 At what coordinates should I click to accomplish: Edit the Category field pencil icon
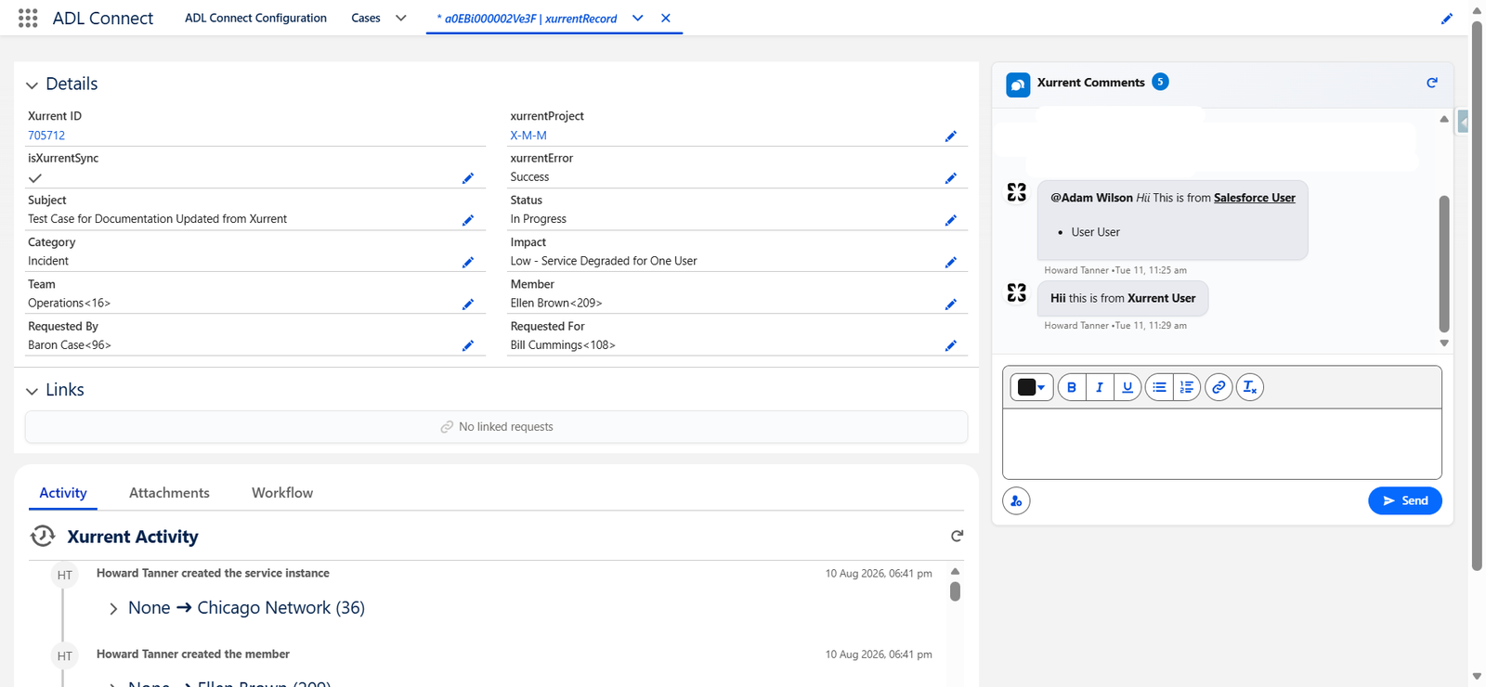(468, 262)
